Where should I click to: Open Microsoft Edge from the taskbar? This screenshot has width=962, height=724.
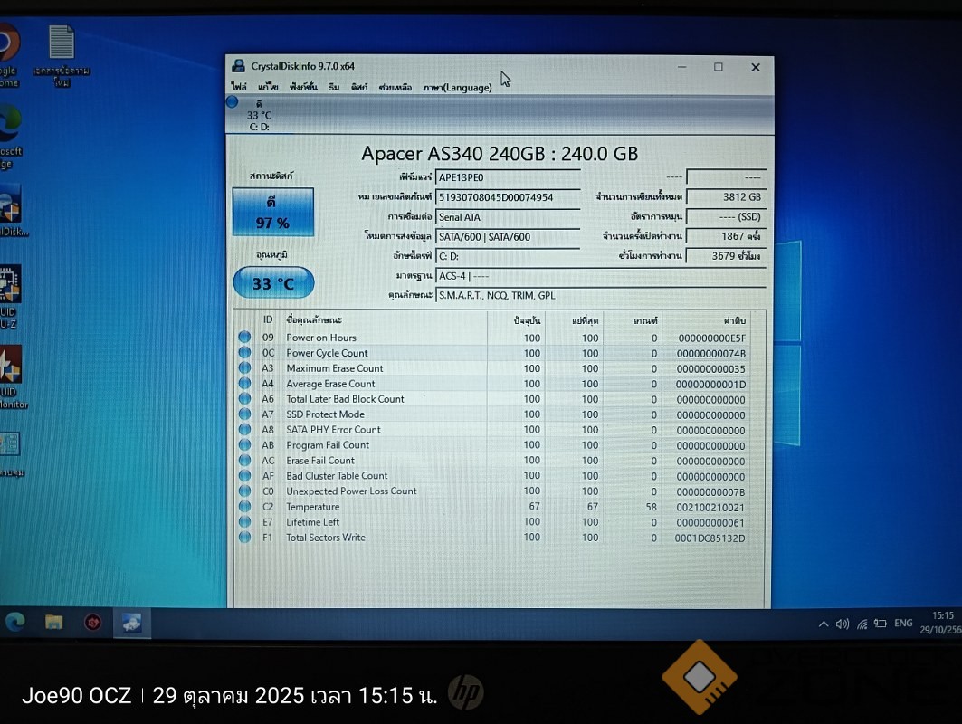(14, 623)
